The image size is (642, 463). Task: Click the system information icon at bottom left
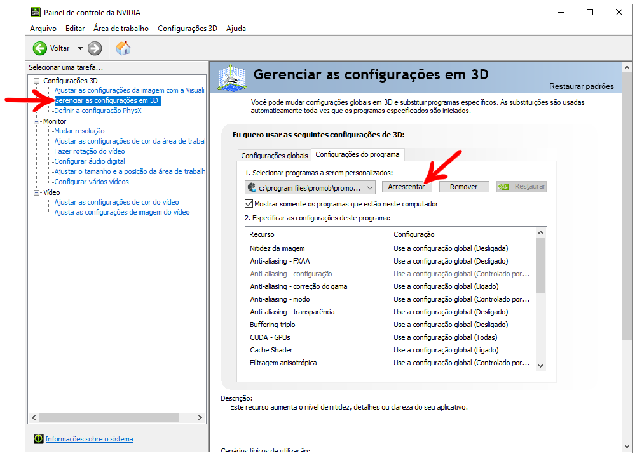click(39, 439)
